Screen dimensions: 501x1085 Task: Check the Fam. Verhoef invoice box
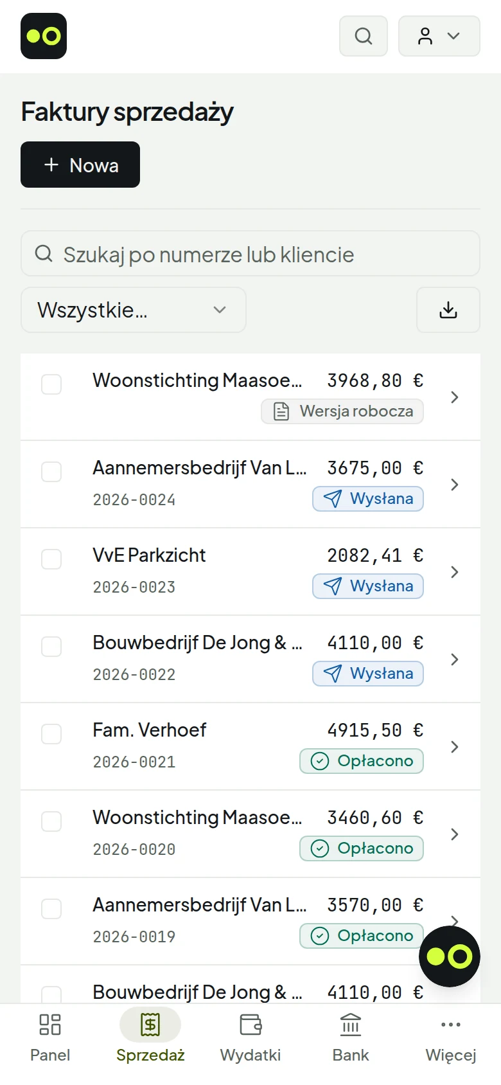[x=51, y=734]
